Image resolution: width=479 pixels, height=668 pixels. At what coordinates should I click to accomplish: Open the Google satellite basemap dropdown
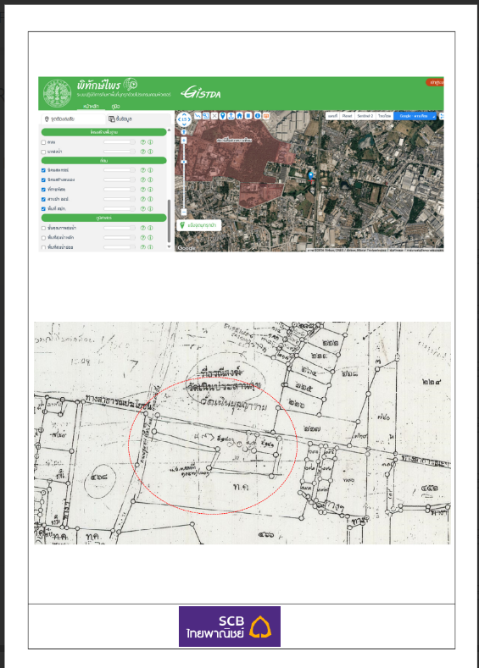pos(415,116)
